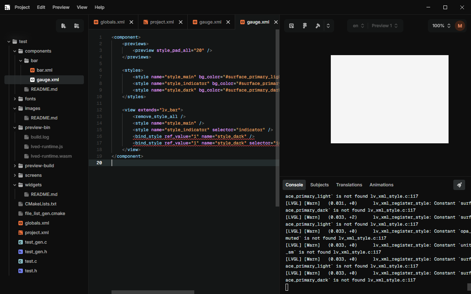Close the active gauge.xml editor tab
The image size is (471, 294).
276,22
